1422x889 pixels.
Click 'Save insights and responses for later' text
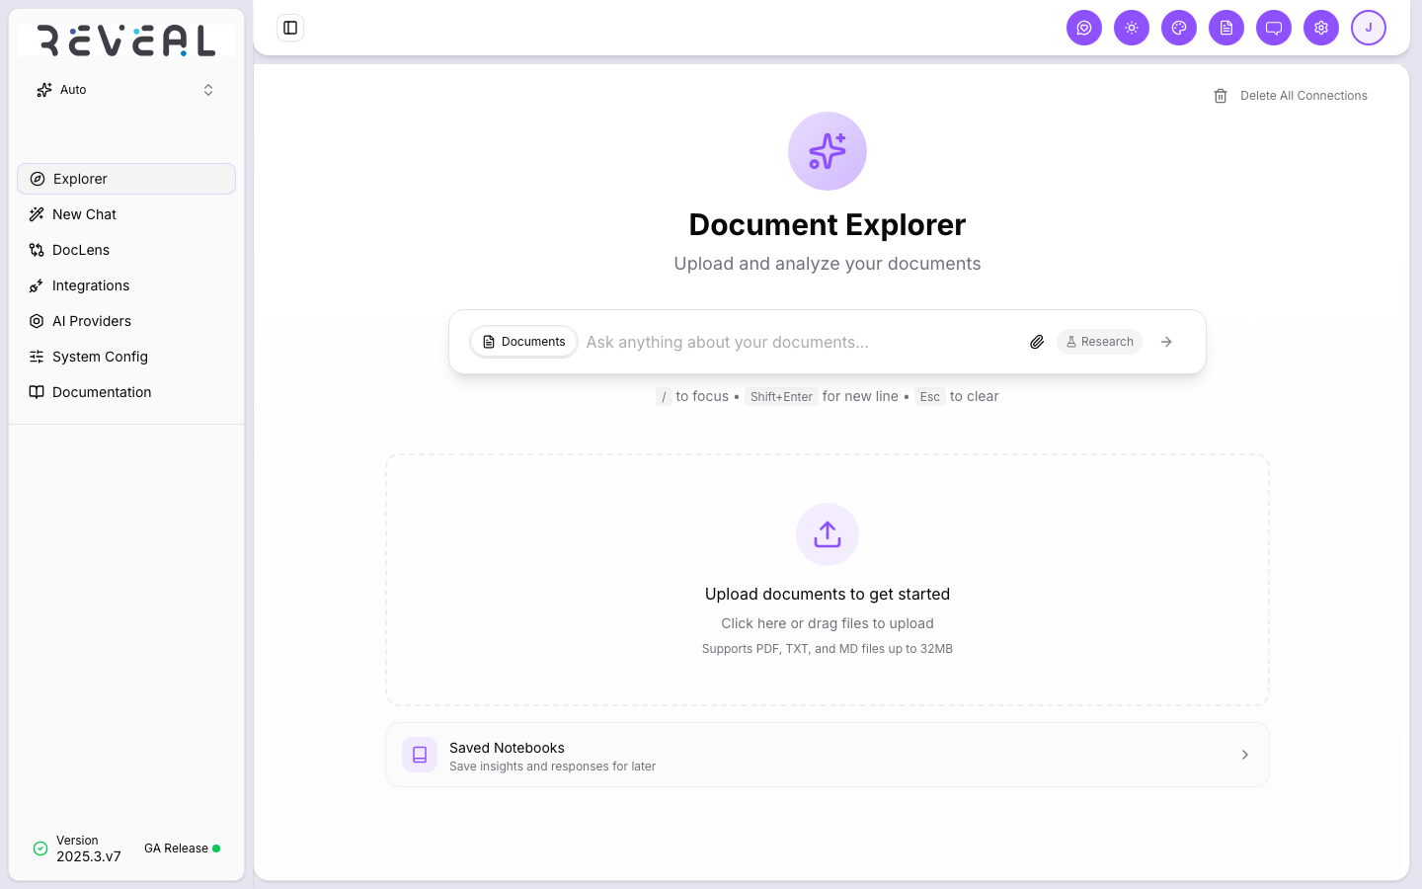[552, 767]
